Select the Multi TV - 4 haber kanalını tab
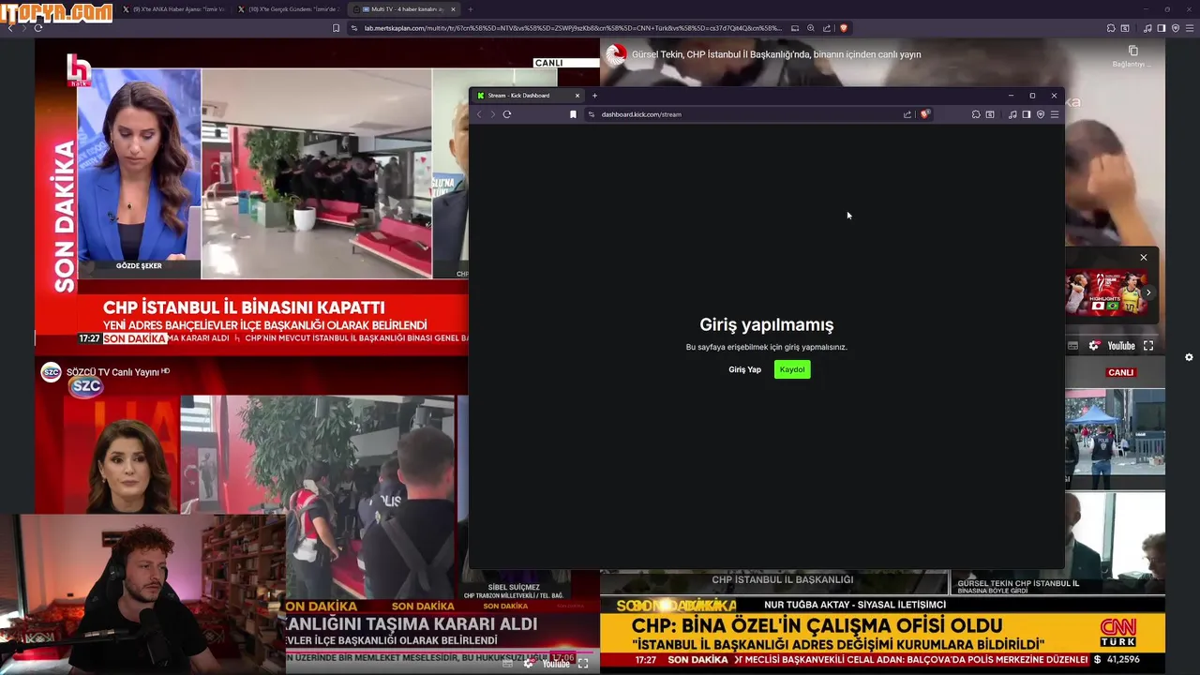This screenshot has width=1200, height=675. (x=403, y=9)
